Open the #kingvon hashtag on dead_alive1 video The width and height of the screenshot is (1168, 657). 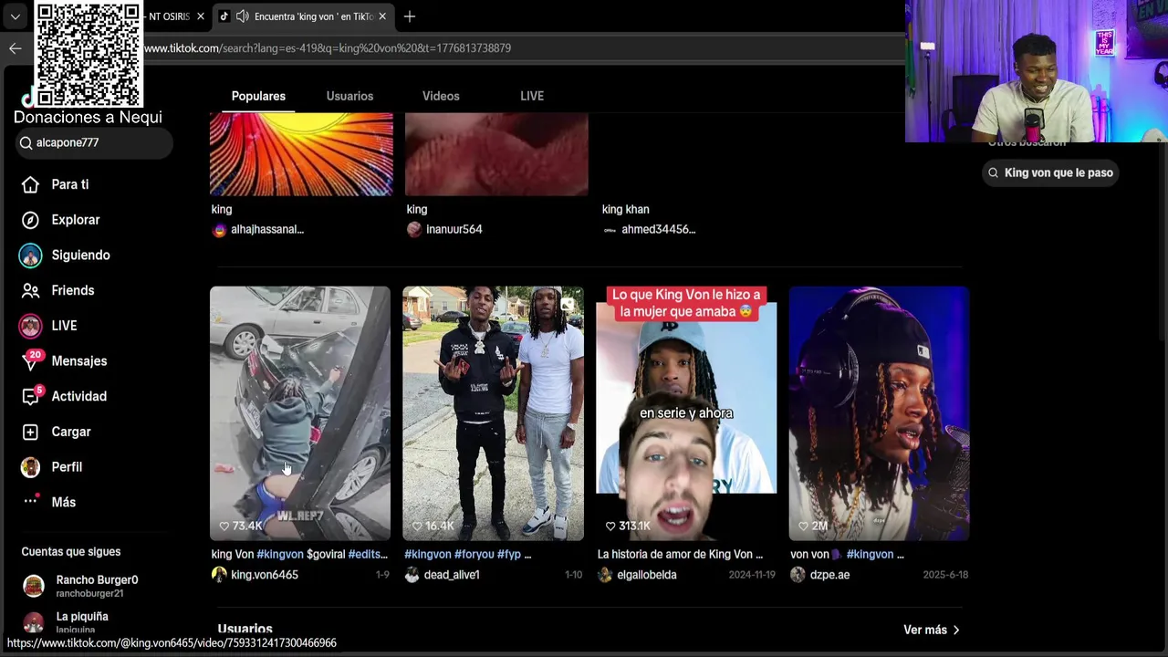pyautogui.click(x=428, y=554)
